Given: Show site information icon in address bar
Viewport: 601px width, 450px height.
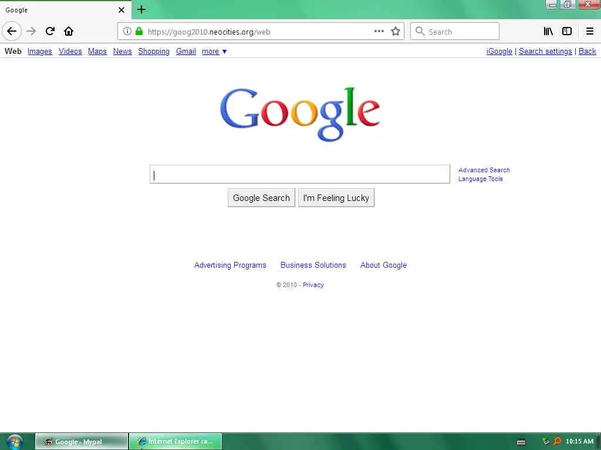Looking at the screenshot, I should click(127, 32).
